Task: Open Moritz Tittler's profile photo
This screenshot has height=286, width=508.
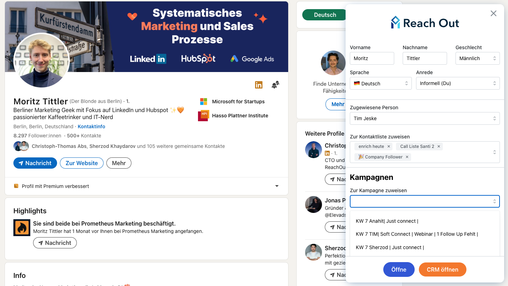Action: (x=41, y=60)
